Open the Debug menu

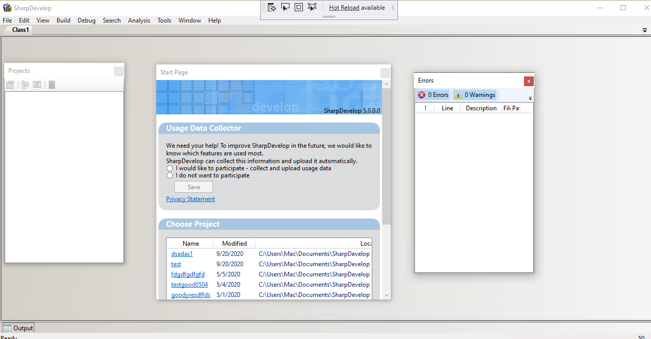pos(86,21)
